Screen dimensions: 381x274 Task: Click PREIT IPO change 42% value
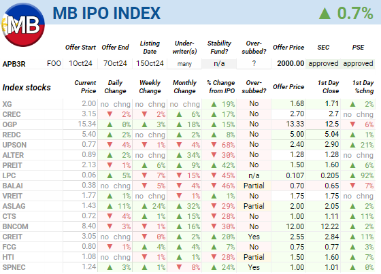228,165
